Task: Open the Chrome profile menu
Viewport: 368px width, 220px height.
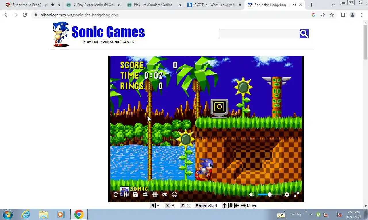Action: point(352,15)
